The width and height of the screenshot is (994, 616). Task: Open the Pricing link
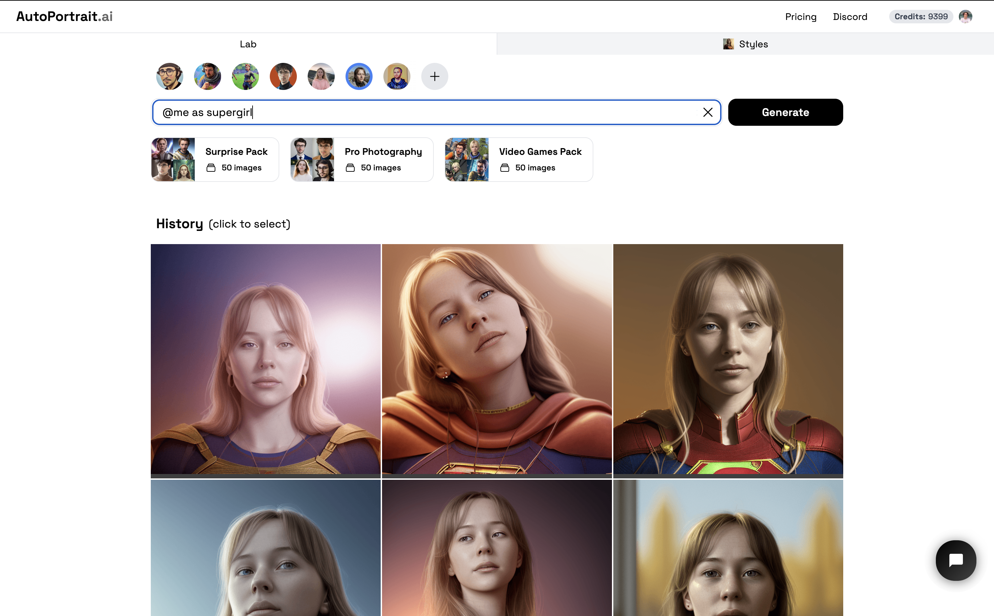pyautogui.click(x=801, y=17)
